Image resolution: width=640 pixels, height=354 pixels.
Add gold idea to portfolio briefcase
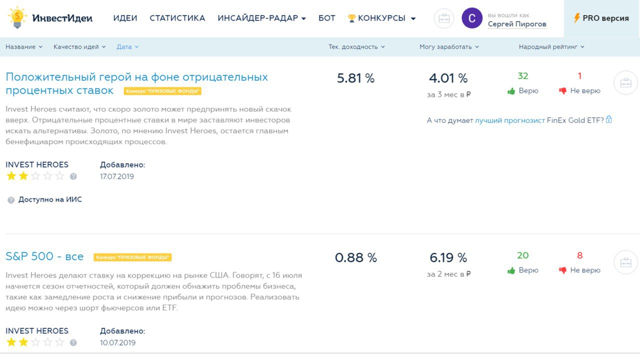(625, 83)
